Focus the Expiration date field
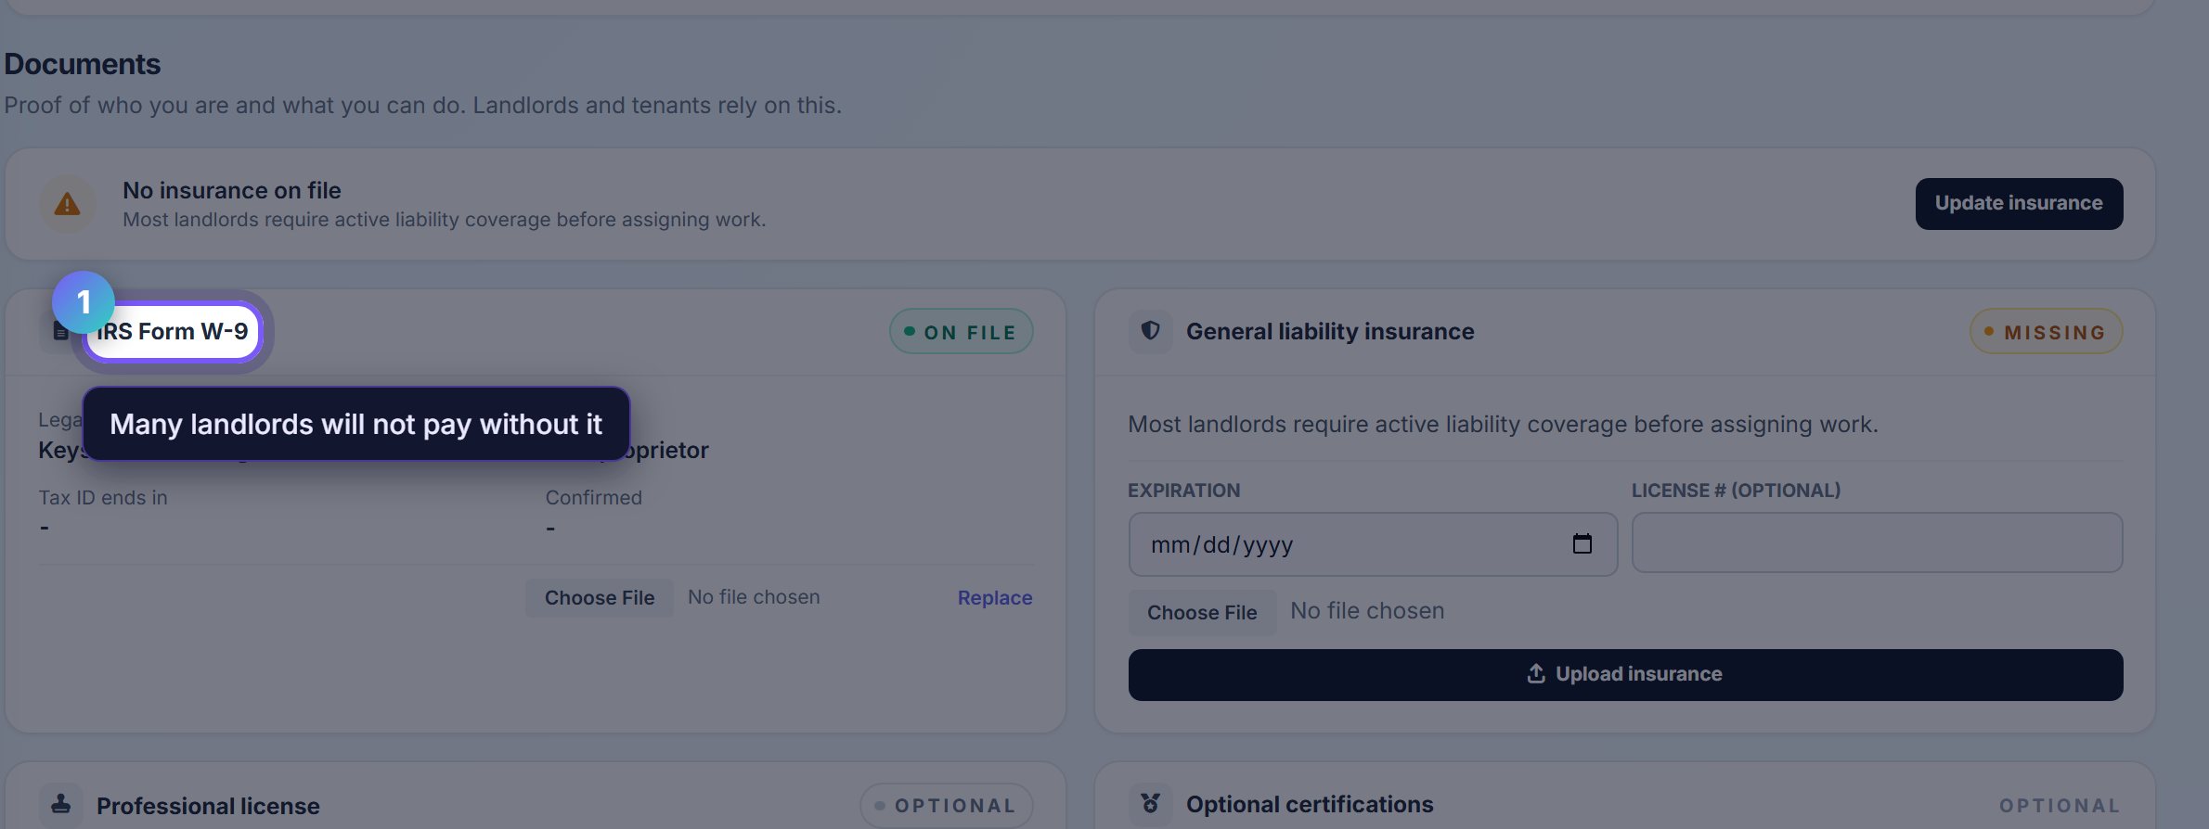 click(1373, 544)
